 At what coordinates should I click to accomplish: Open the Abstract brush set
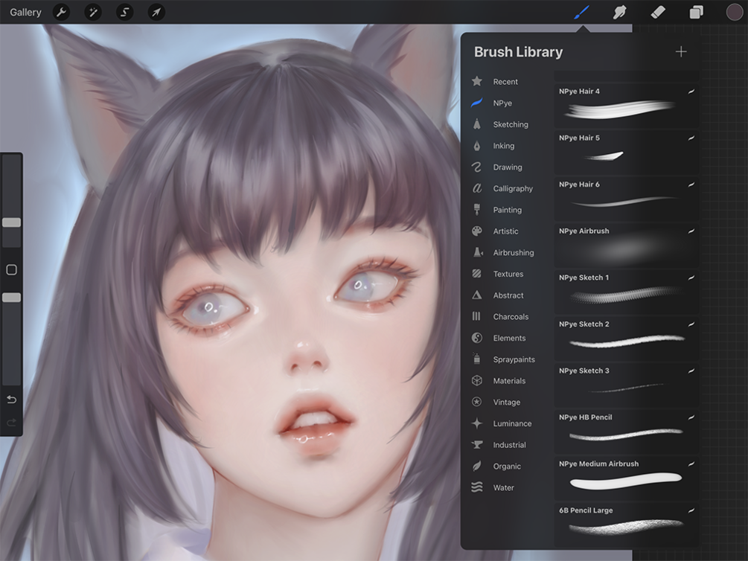click(507, 295)
